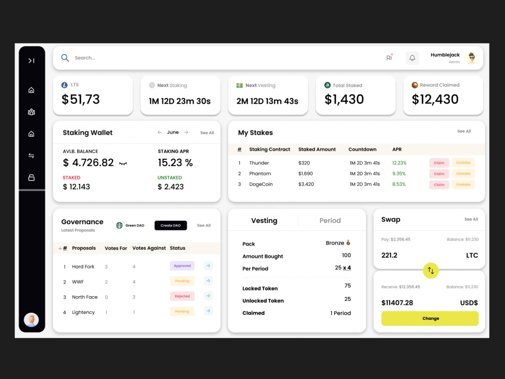Unstake the Thunder stake
Screen dimensions: 505x379
463,163
